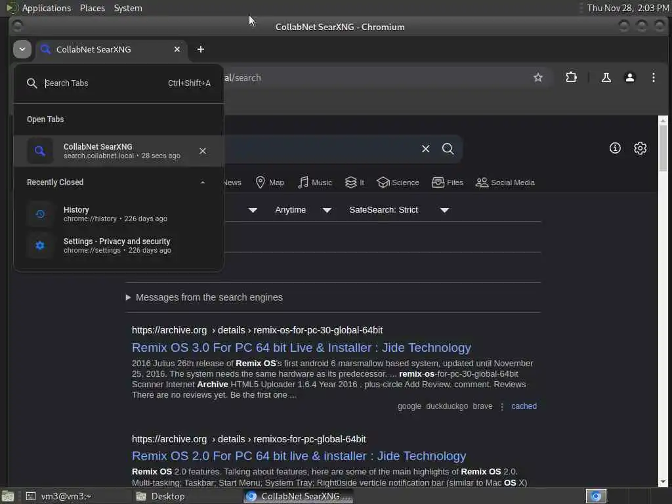672x504 pixels.
Task: Open the language dropdown arrow left of Anytime
Action: [253, 210]
